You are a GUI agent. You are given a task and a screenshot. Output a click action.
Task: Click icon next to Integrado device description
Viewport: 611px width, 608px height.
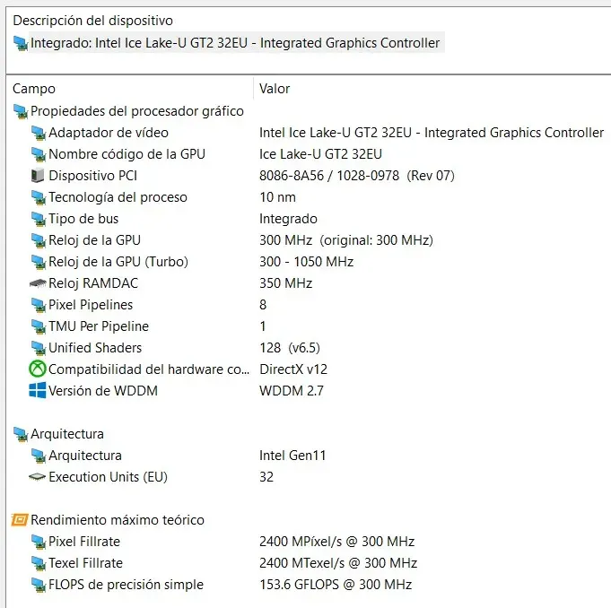point(21,43)
